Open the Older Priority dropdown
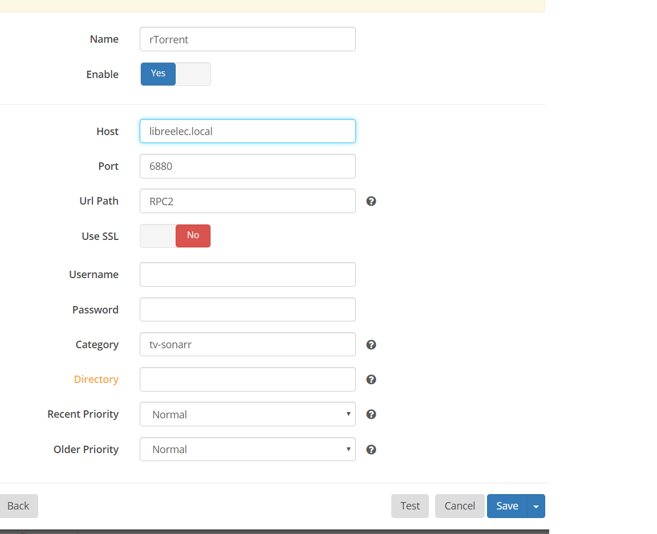The image size is (657, 534). pyautogui.click(x=248, y=450)
